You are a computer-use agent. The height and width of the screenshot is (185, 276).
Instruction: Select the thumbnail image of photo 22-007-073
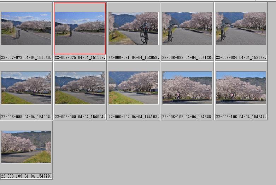(x=26, y=28)
